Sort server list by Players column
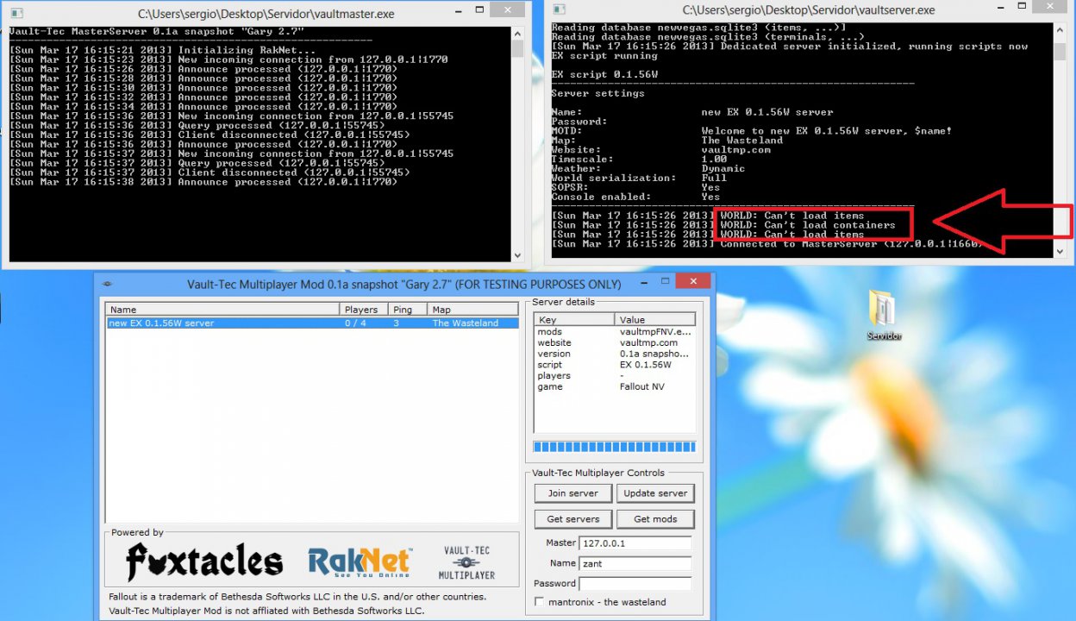The height and width of the screenshot is (621, 1076). [x=362, y=310]
